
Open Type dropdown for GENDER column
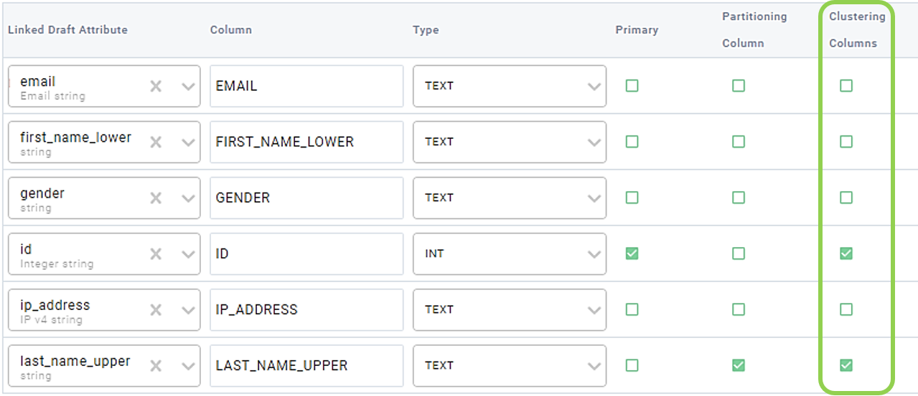pos(510,198)
